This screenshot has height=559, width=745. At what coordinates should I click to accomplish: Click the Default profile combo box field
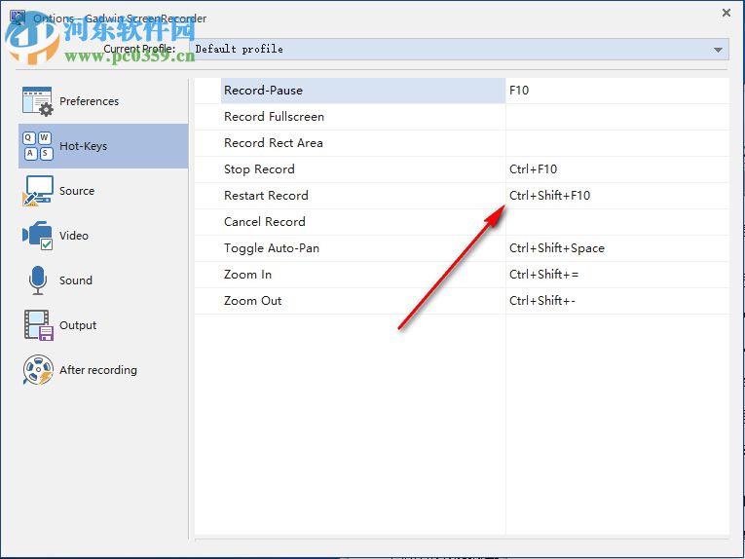[x=459, y=50]
